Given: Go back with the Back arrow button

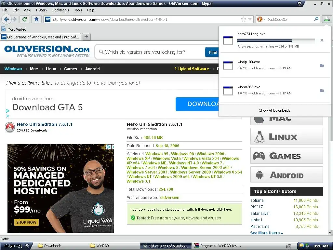Looking at the screenshot, I should [x=7, y=19].
